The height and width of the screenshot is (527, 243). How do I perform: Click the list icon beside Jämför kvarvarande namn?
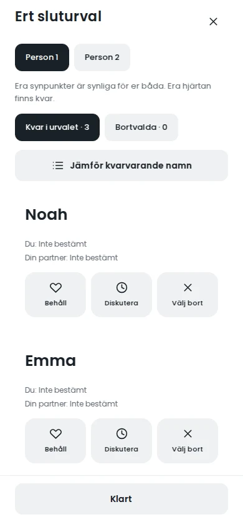pyautogui.click(x=58, y=165)
